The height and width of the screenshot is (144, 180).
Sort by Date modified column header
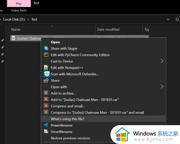pyautogui.click(x=108, y=29)
